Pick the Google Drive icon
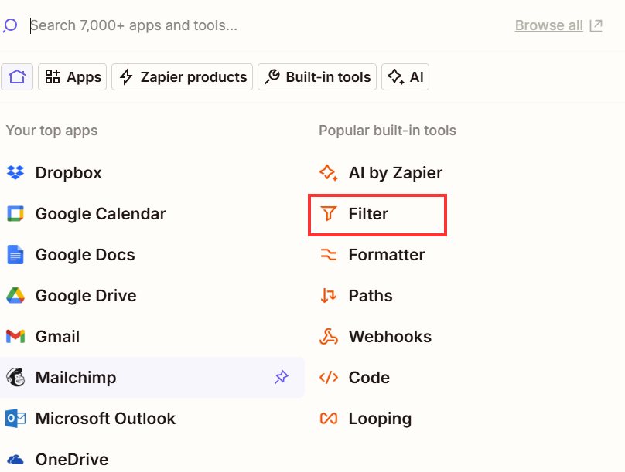625x472 pixels. point(15,296)
